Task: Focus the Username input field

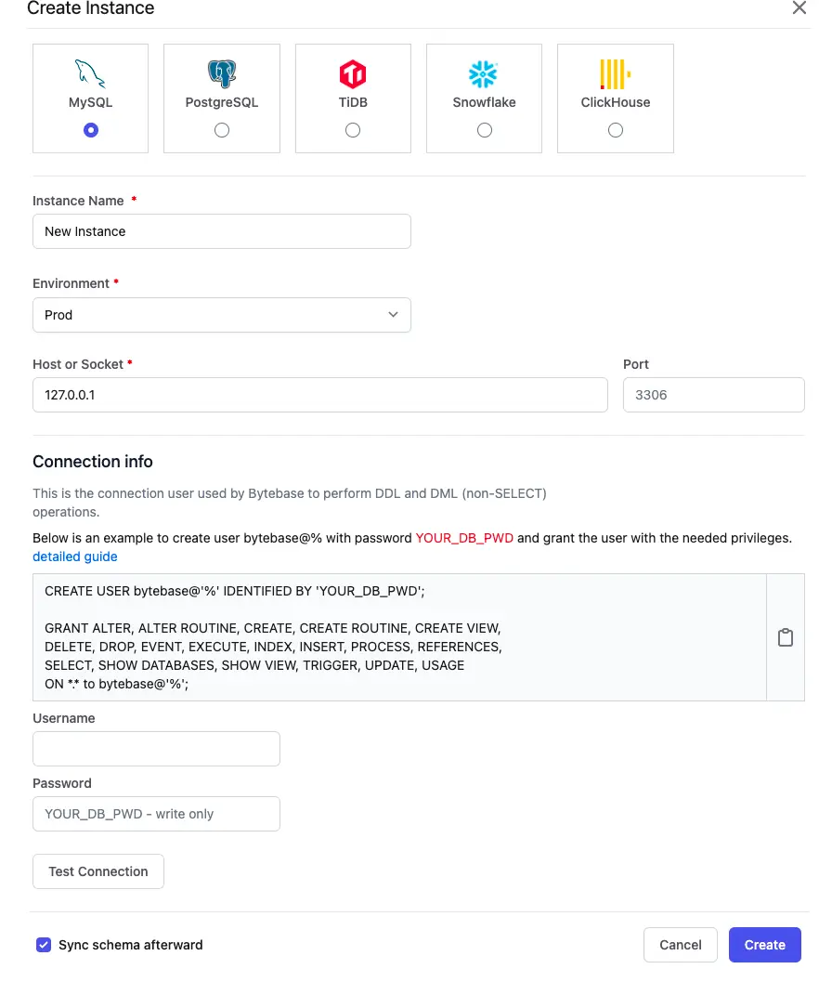Action: coord(157,749)
